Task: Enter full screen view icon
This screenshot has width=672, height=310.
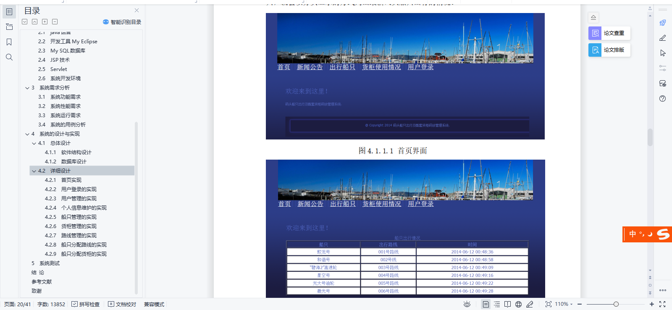Action: coord(662,304)
